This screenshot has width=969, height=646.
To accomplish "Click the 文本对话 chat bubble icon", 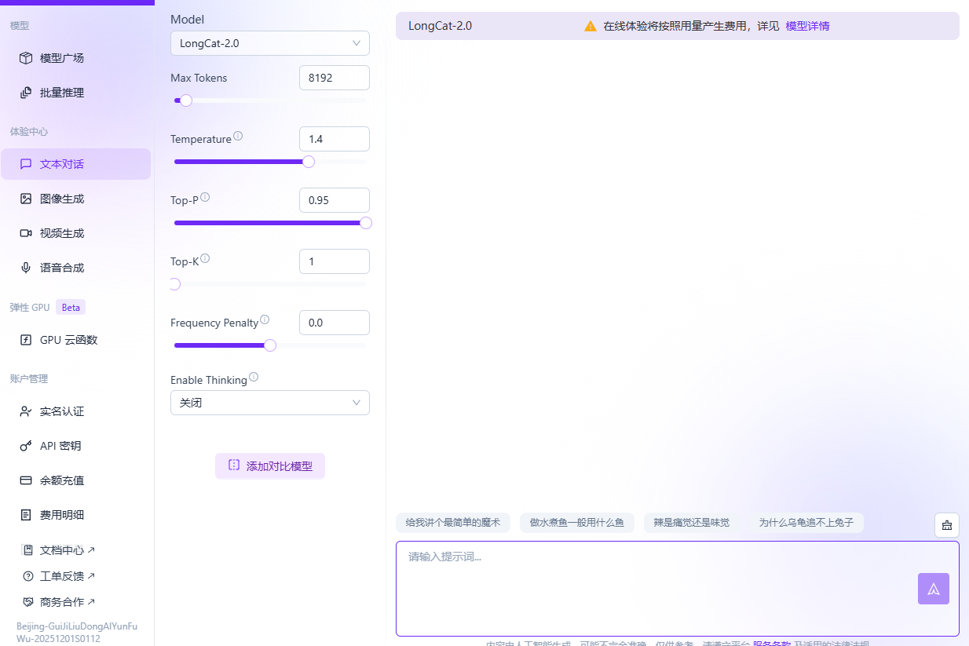I will click(x=26, y=164).
